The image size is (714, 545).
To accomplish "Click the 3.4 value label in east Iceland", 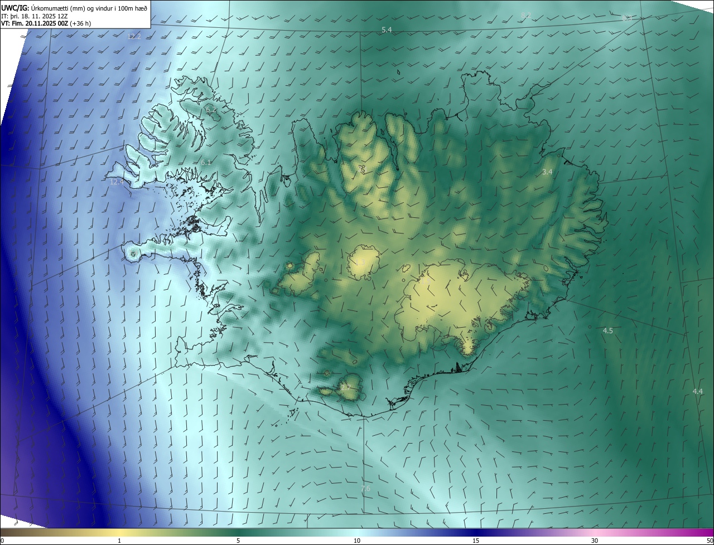I will 547,172.
